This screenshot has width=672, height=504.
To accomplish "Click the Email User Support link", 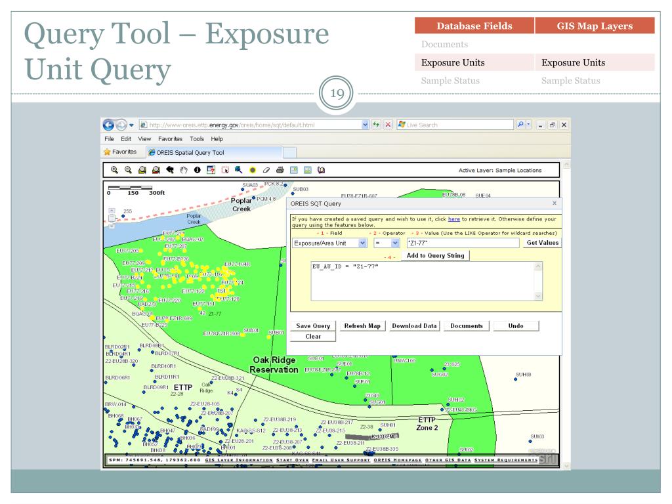I will click(341, 460).
